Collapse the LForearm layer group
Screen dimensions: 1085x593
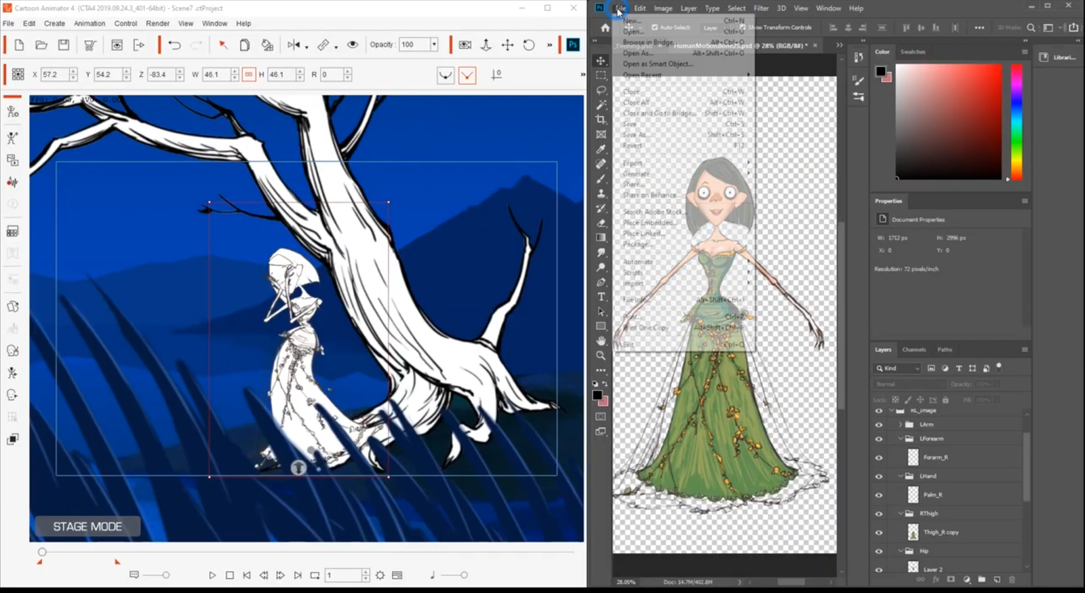click(901, 438)
